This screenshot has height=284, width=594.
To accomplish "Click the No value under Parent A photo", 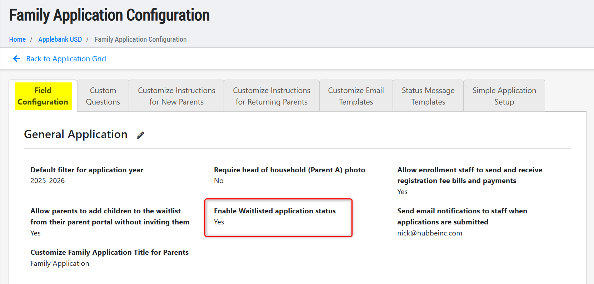I will (x=219, y=181).
